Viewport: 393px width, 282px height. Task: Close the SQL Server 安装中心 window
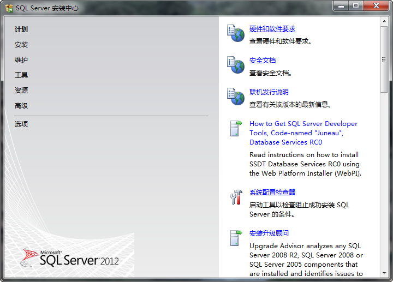(376, 6)
